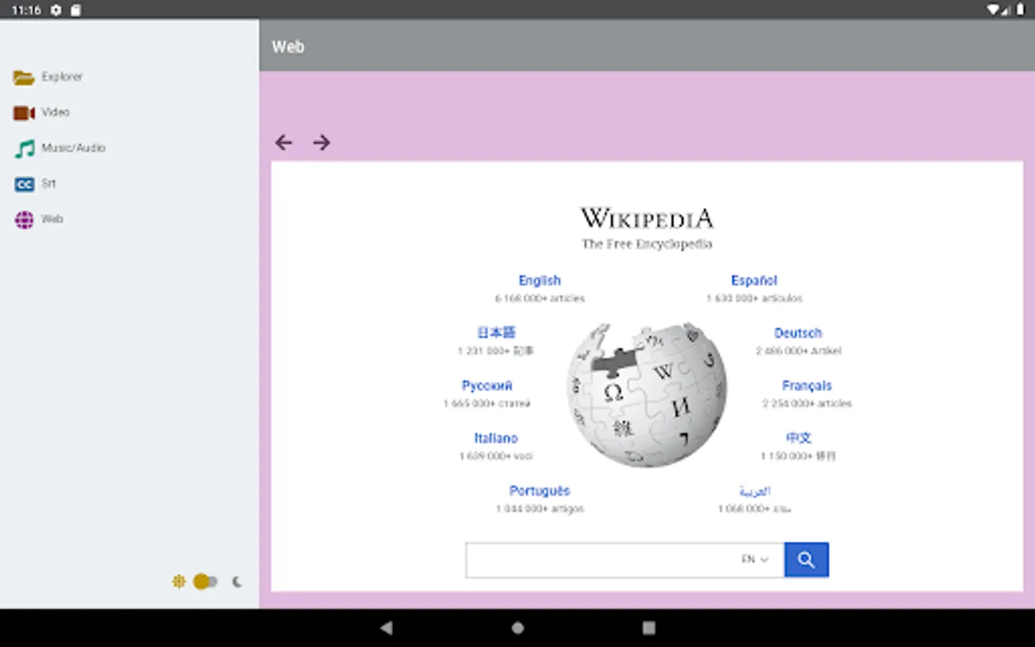Open the Italiano Wikipedia link
The width and height of the screenshot is (1035, 647).
[x=496, y=438]
